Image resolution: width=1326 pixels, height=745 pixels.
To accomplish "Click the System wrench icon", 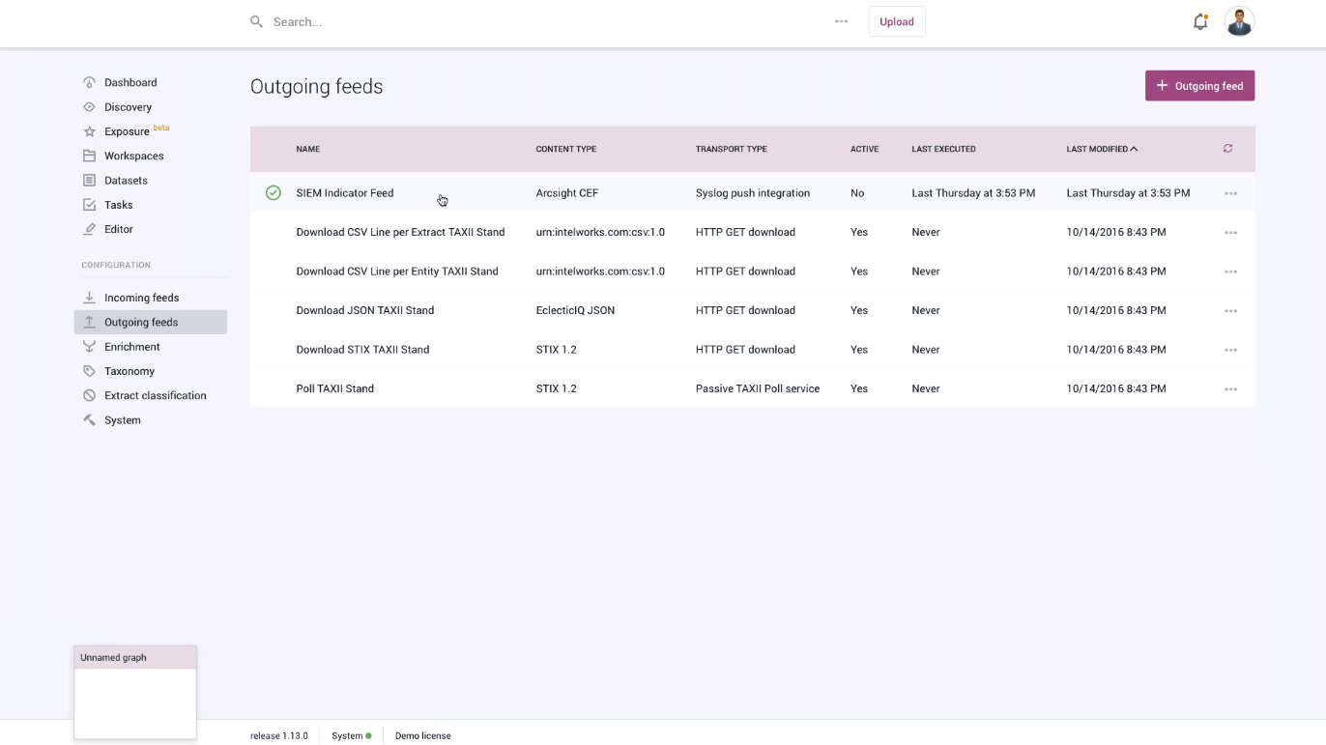I will [89, 420].
